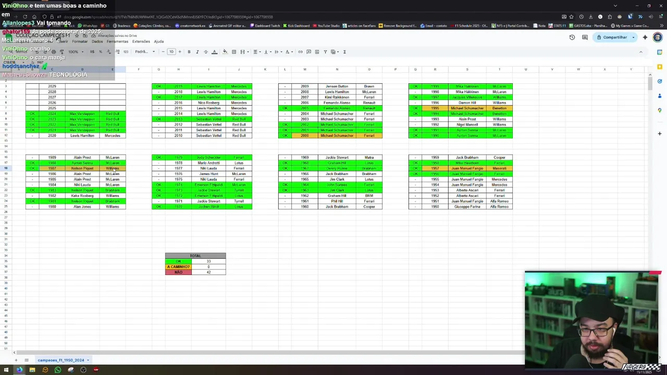Open the Gemini sparkle icon
Viewport: 667px width, 375px height.
click(645, 37)
